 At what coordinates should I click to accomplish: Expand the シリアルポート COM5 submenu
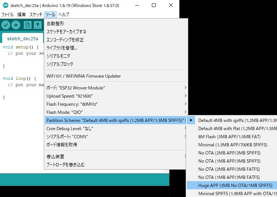(116, 136)
